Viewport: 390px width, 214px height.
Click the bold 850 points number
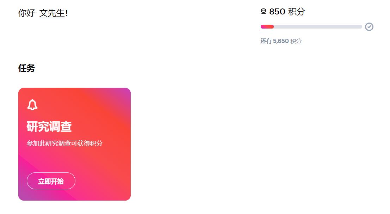click(x=277, y=12)
